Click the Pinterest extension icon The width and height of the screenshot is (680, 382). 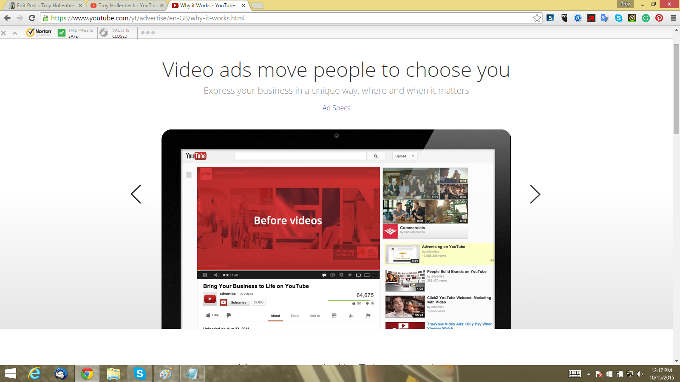click(659, 18)
